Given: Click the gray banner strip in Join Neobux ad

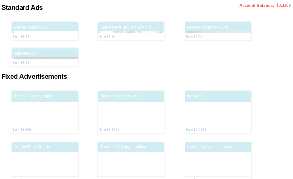Looking at the screenshot, I should [46, 58].
